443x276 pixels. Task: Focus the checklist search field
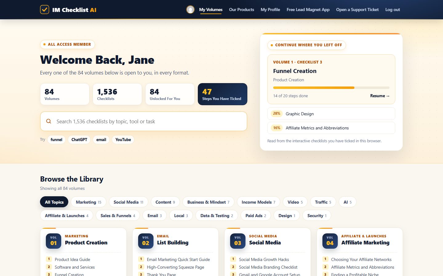pos(144,121)
